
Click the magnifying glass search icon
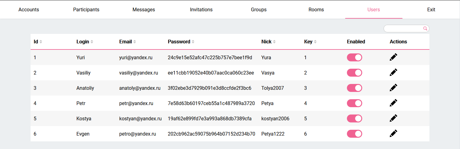click(425, 28)
